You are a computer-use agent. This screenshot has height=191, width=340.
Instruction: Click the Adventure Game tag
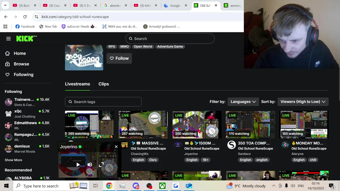click(x=170, y=46)
